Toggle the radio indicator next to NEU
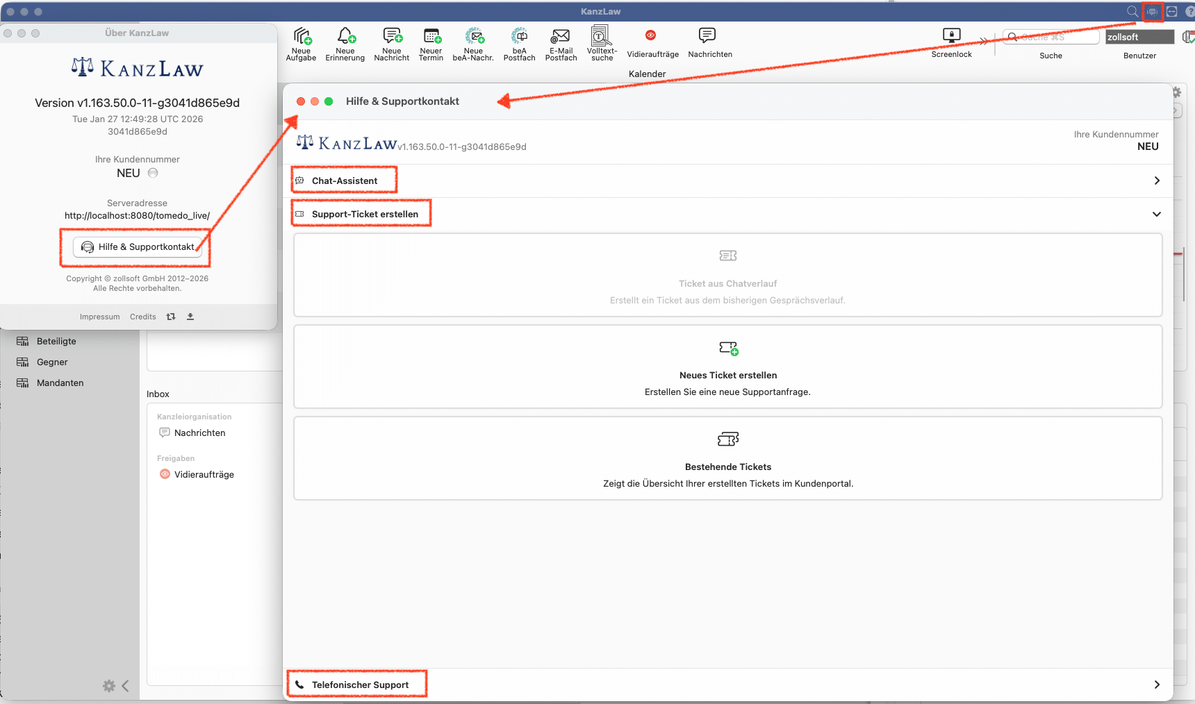Viewport: 1195px width, 704px height. click(x=153, y=173)
